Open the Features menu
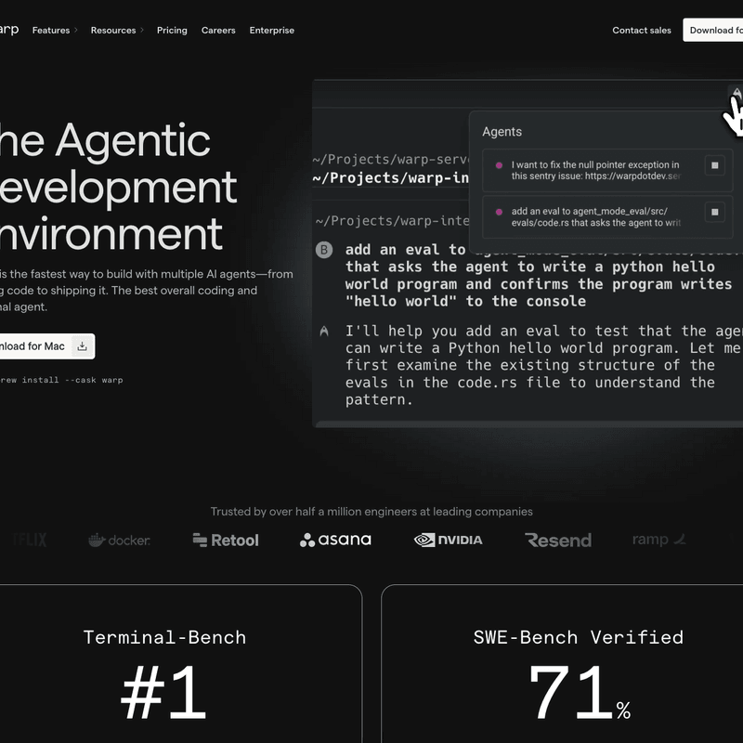Image resolution: width=743 pixels, height=743 pixels. 51,31
